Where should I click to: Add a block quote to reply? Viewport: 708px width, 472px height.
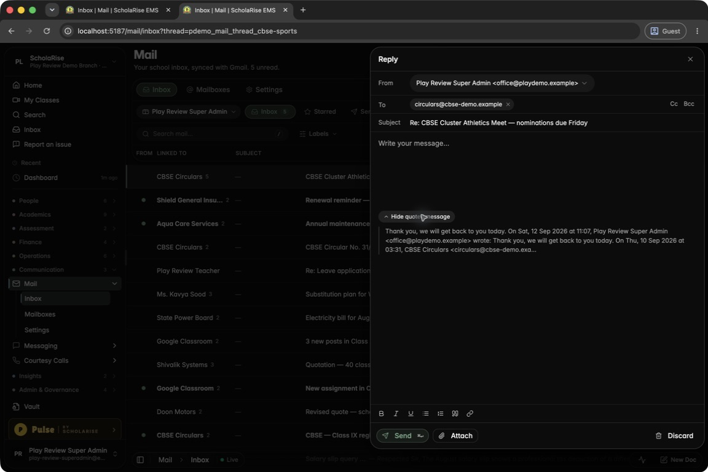(455, 413)
